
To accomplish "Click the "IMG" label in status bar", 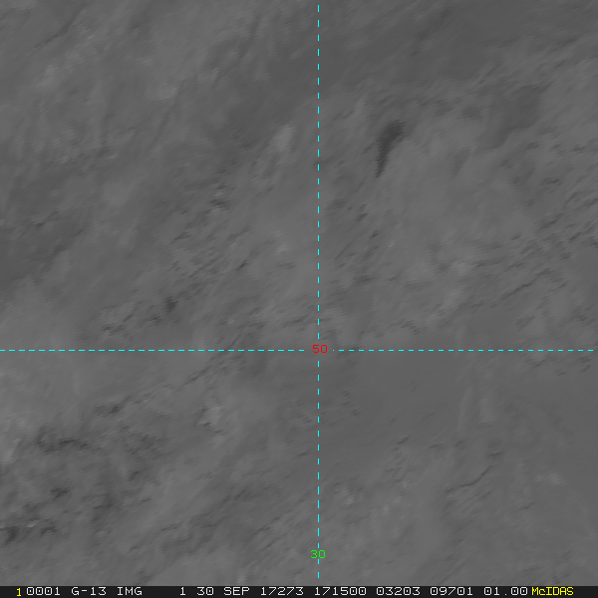I will [130, 591].
